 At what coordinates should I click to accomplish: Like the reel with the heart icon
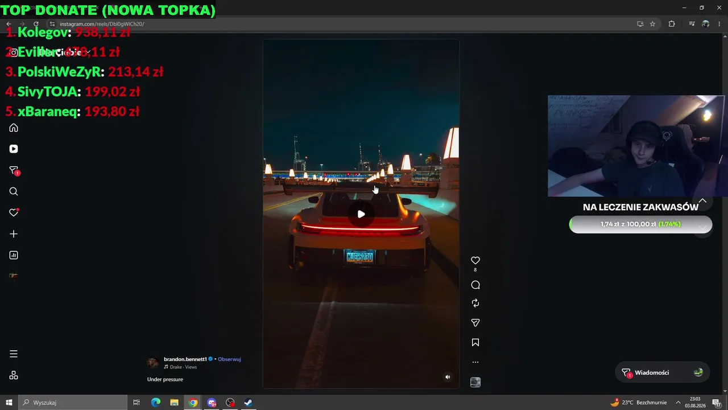pos(475,260)
